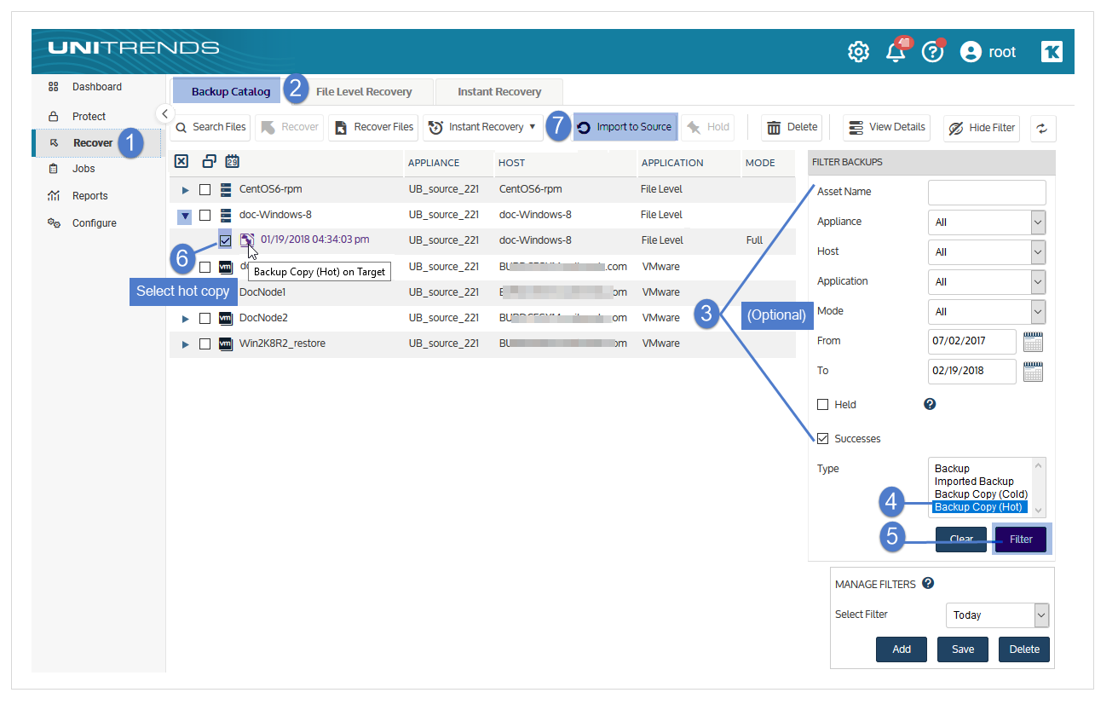
Task: Click the calendar view icon in table header
Action: click(233, 161)
